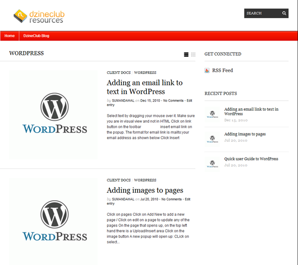Open author SUMANDAHAL on the Jul 20 post

[123, 199]
